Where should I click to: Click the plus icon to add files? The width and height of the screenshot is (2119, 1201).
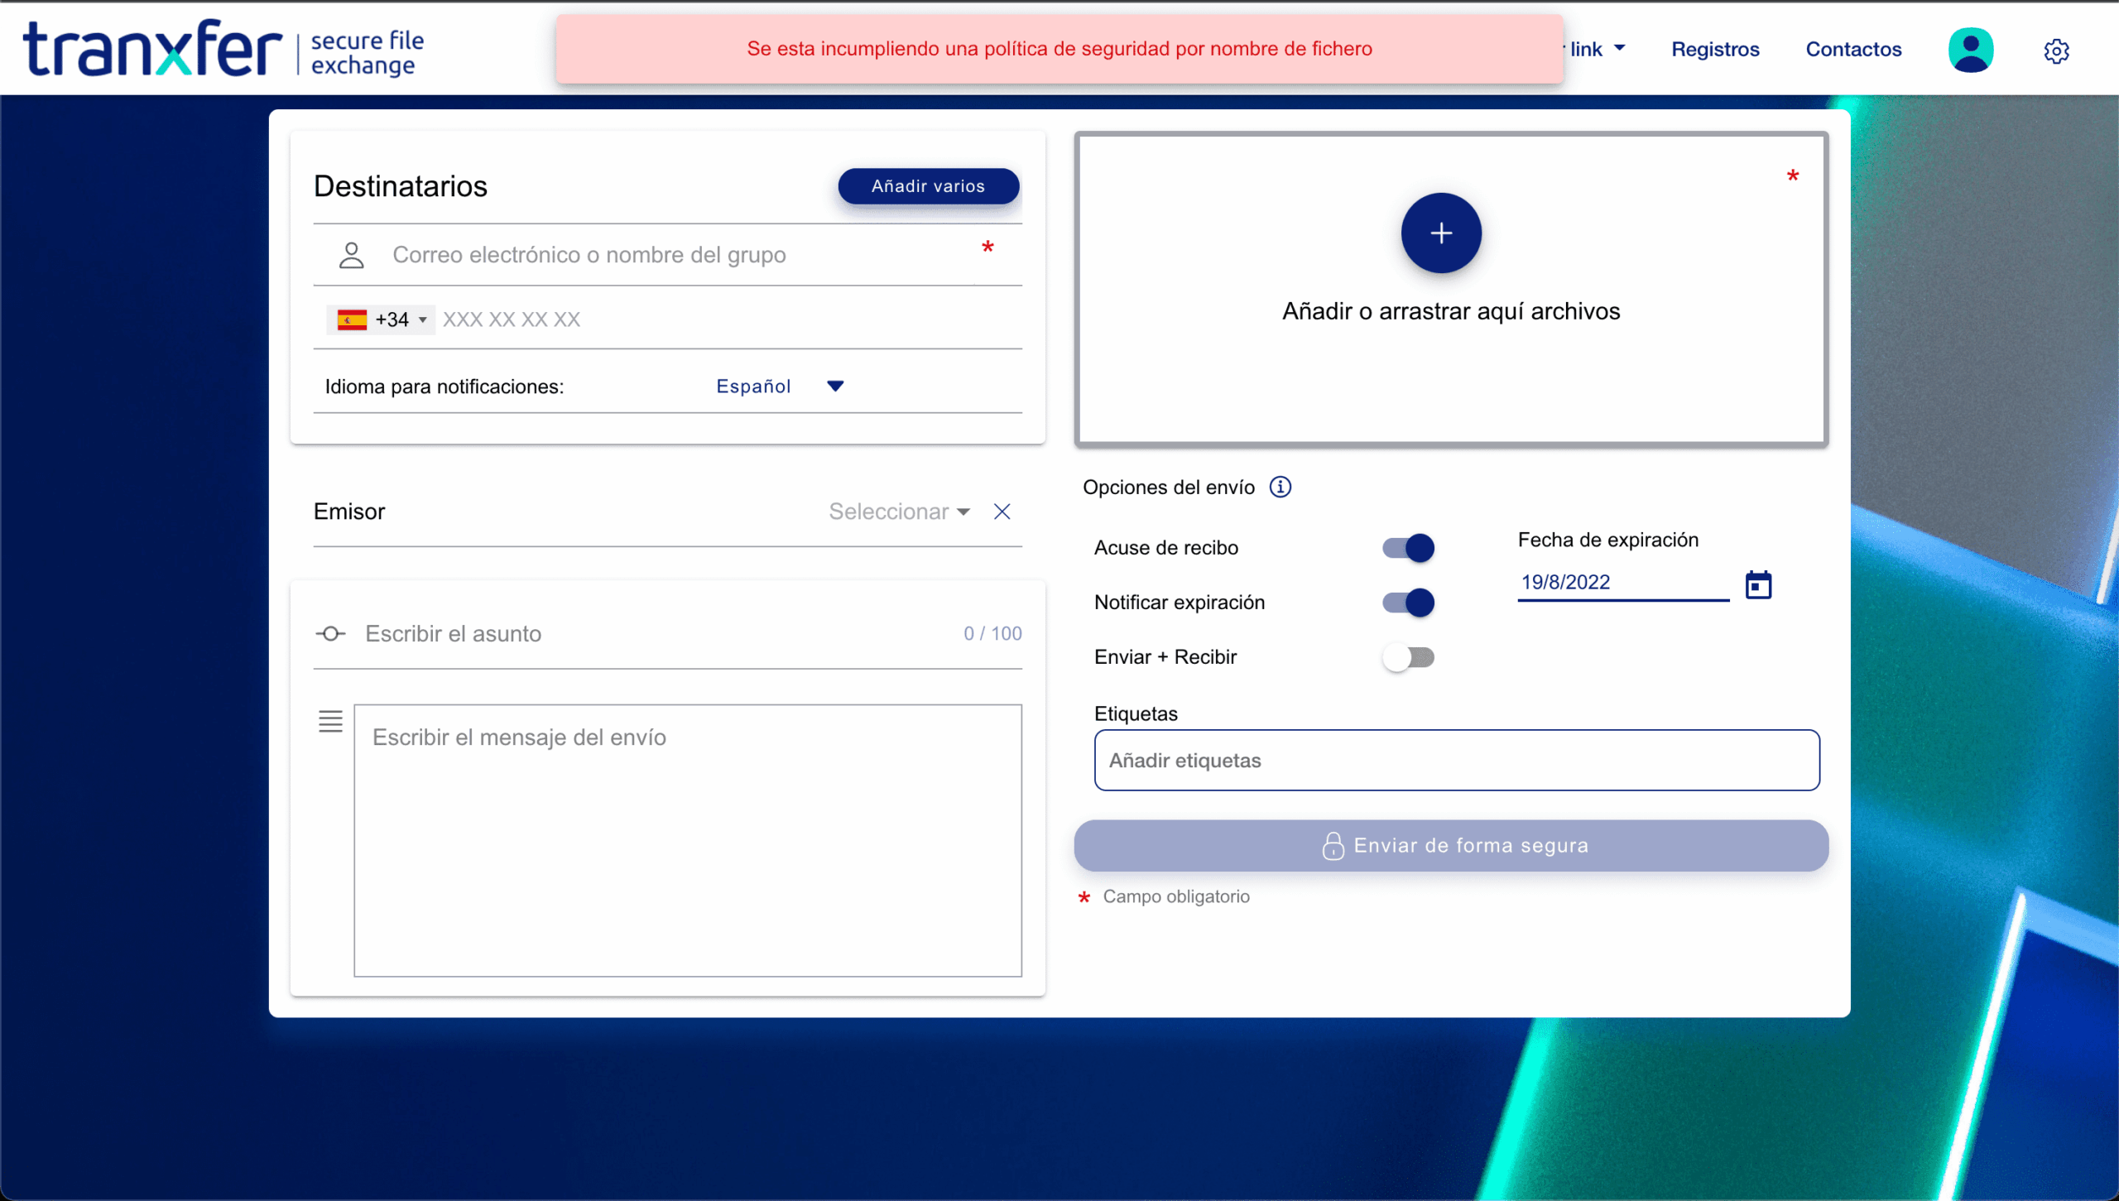click(1441, 233)
